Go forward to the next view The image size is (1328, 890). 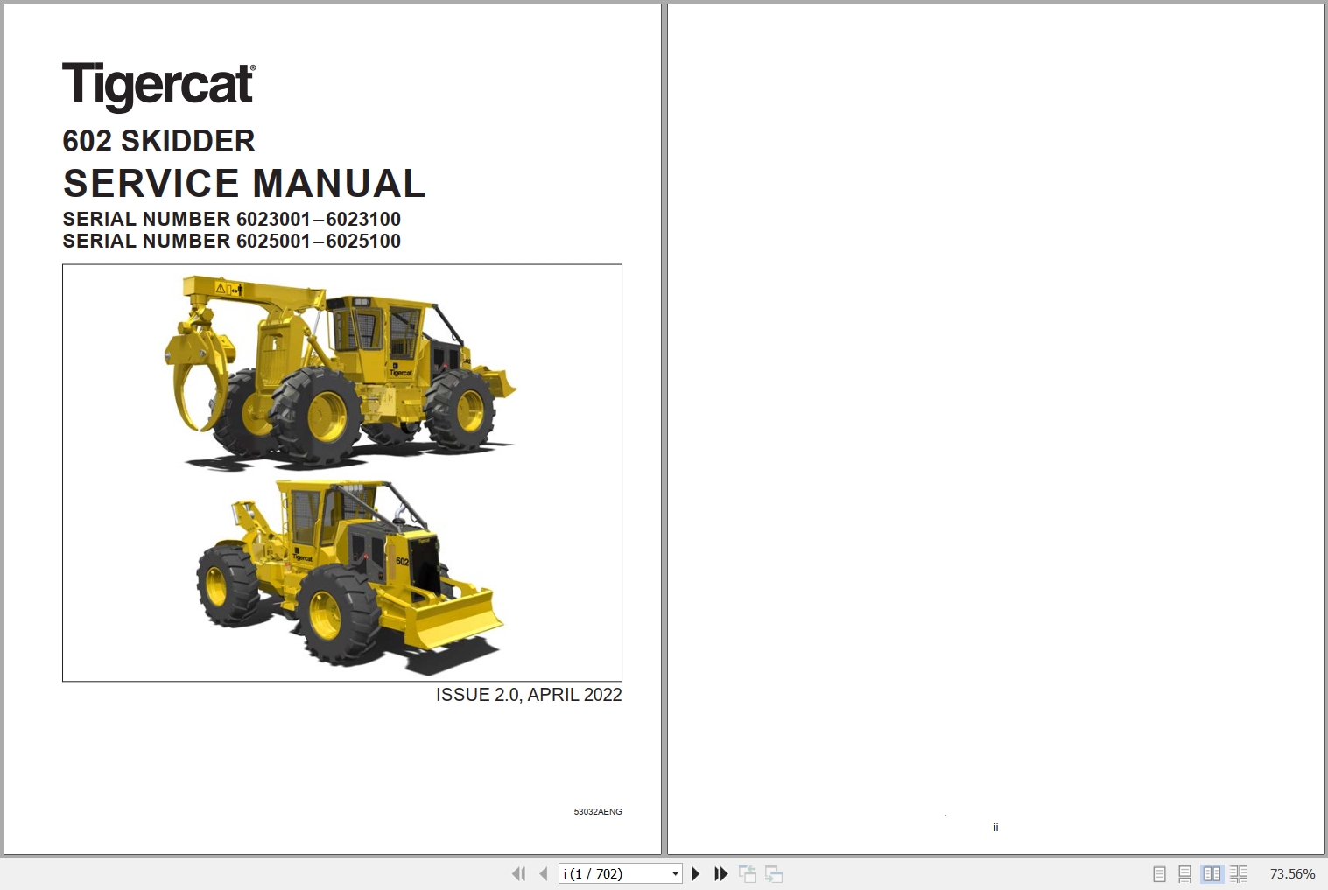(774, 873)
